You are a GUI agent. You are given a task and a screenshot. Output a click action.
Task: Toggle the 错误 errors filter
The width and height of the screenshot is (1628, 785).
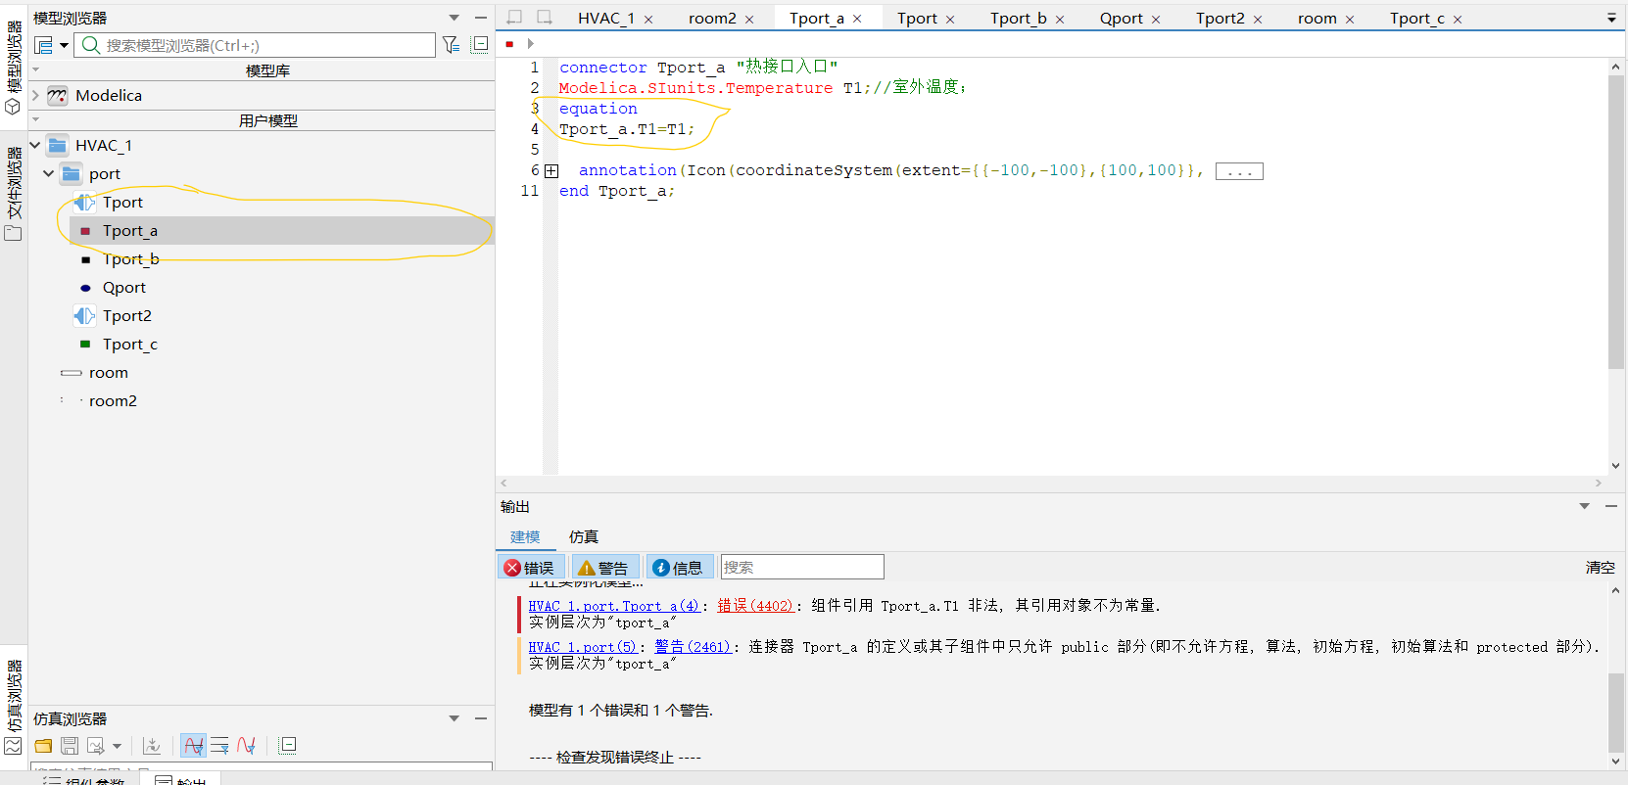click(530, 568)
